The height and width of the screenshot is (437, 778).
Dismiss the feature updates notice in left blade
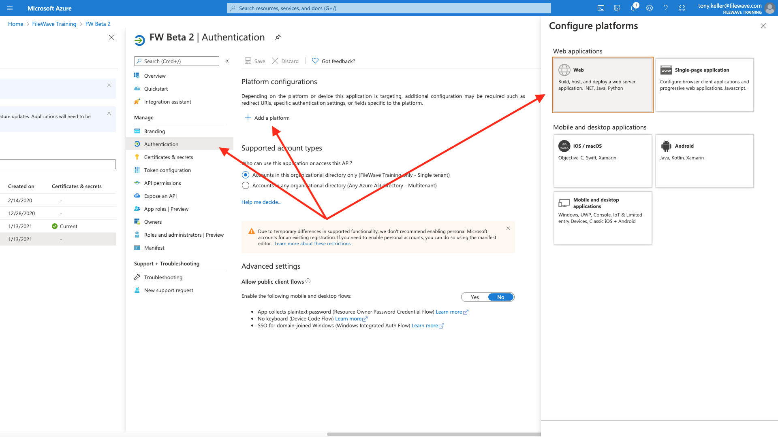(x=109, y=113)
